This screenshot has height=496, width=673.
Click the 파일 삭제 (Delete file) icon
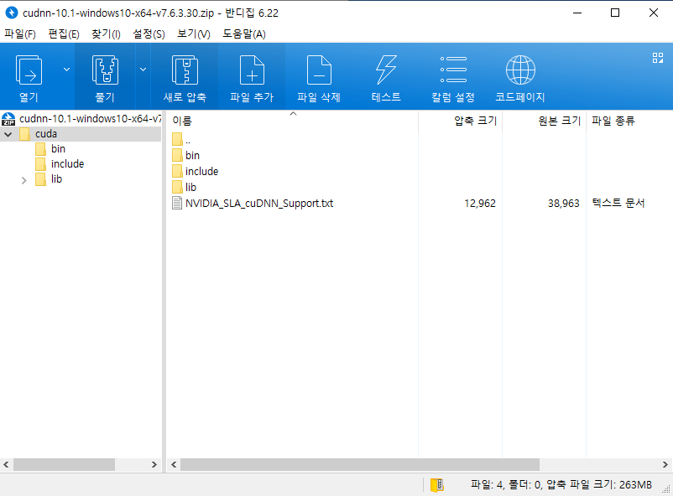coord(319,70)
